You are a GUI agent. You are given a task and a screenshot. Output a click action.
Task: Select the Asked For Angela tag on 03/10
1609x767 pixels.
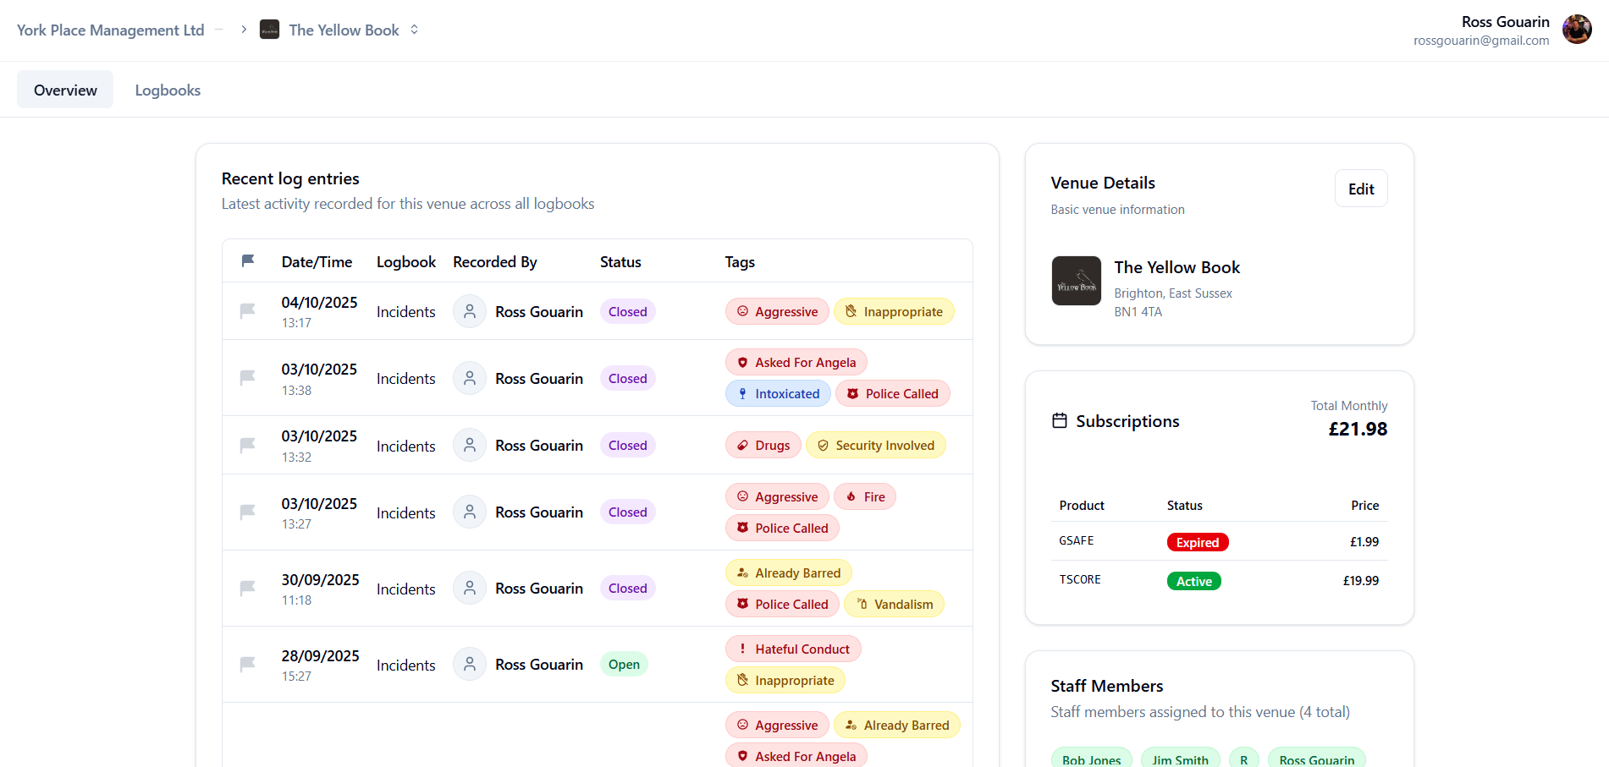click(796, 361)
